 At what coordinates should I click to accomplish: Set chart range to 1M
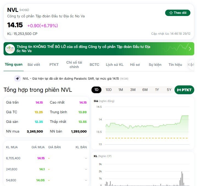pyautogui.click(x=121, y=90)
